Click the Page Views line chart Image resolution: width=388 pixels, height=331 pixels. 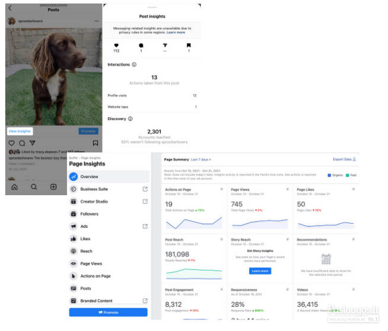(260, 223)
